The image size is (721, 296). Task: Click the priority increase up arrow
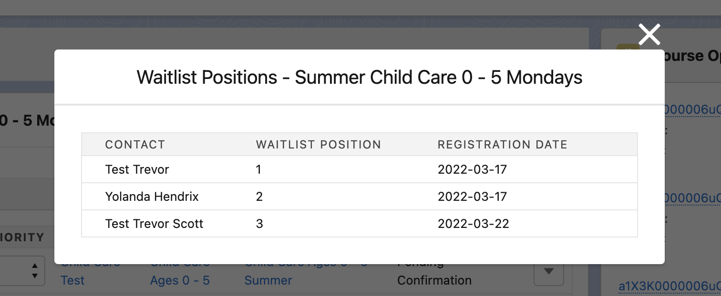tap(34, 266)
